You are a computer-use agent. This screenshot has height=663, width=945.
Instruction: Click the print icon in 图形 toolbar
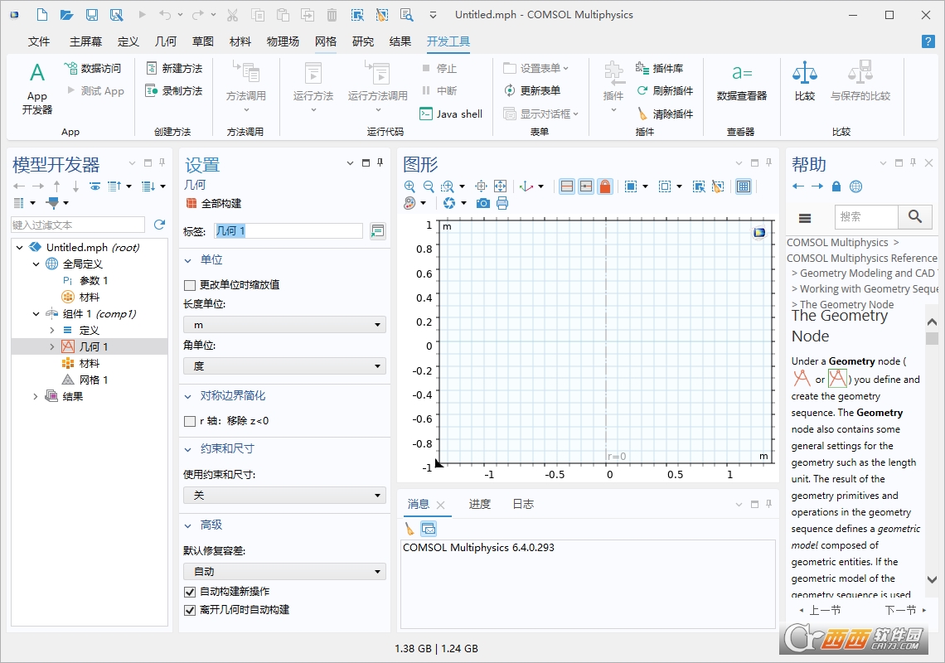pos(502,203)
